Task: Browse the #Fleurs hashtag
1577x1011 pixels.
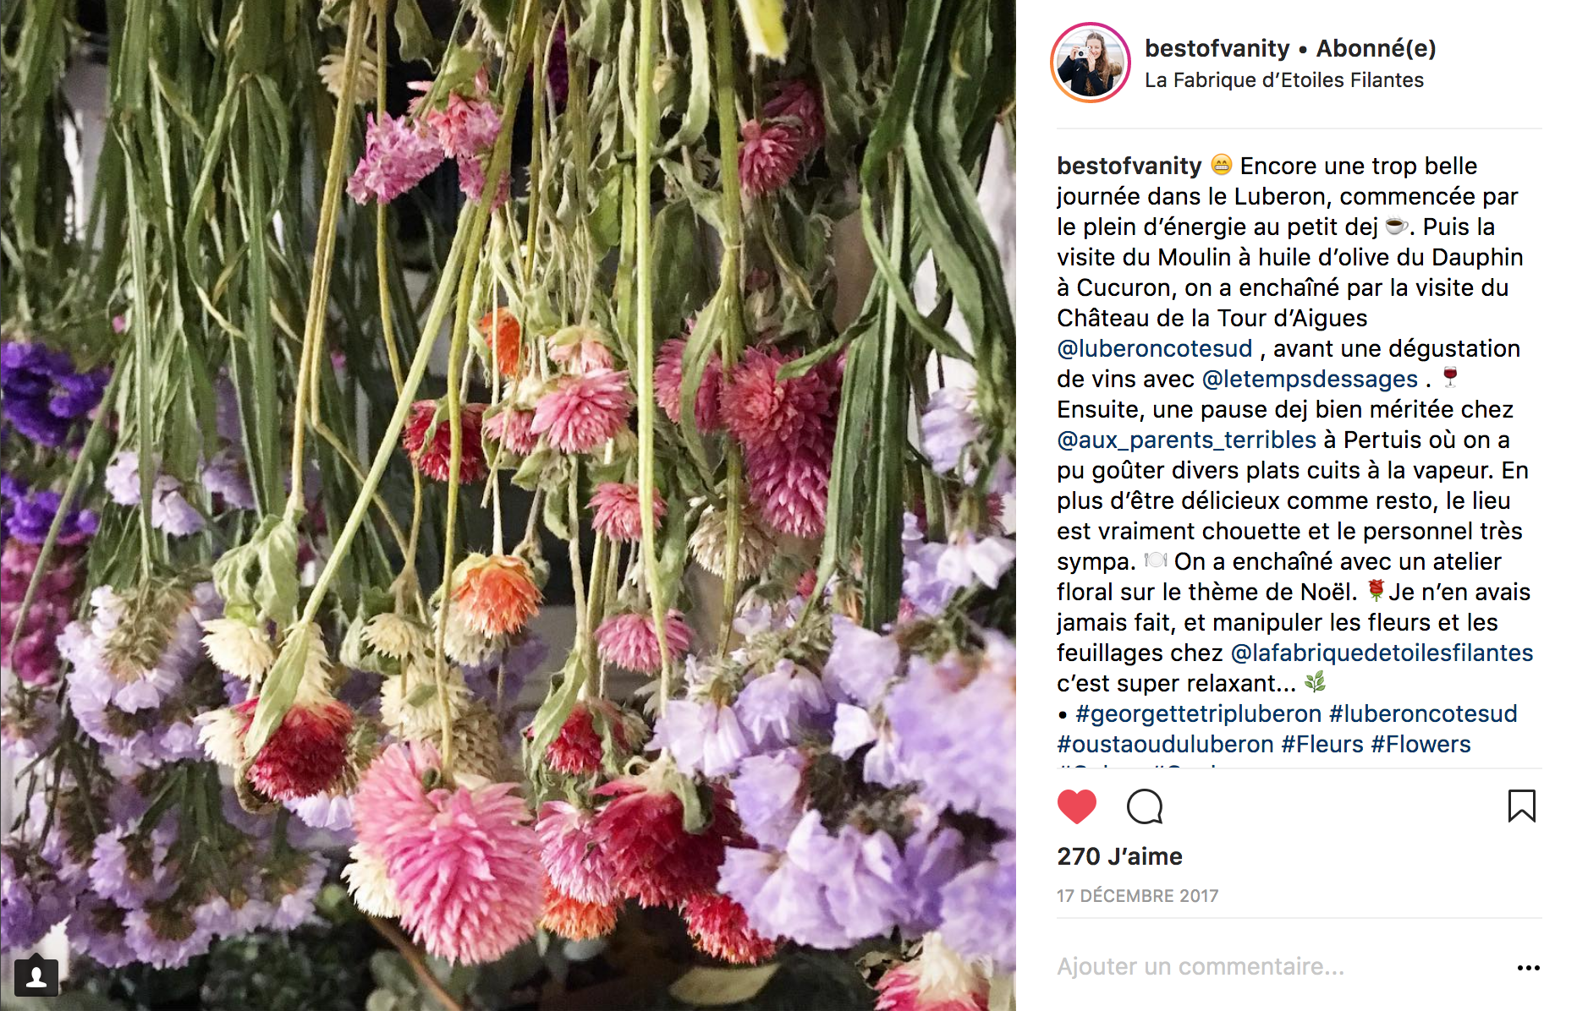Action: pos(1322,744)
